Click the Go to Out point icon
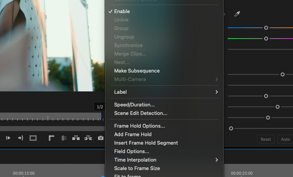 tap(21, 138)
